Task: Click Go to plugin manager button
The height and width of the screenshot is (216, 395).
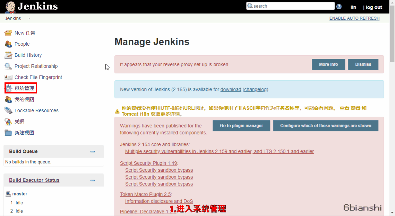Action: tap(241, 125)
